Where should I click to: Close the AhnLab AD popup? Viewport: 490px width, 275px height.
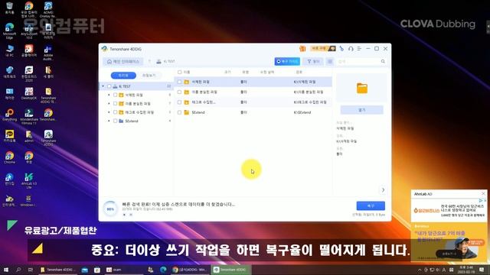coord(483,193)
